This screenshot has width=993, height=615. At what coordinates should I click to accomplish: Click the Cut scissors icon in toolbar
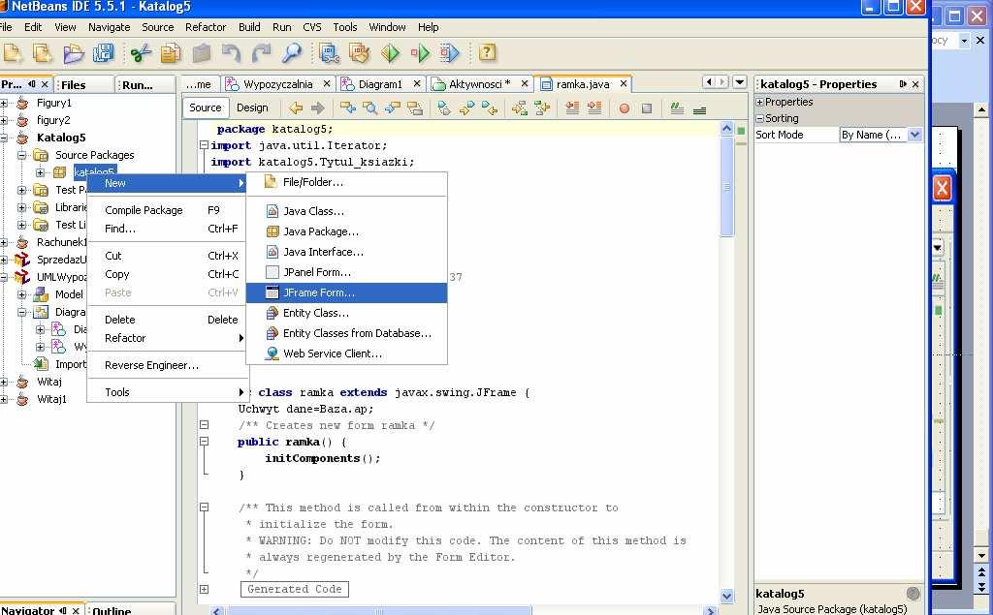(141, 54)
